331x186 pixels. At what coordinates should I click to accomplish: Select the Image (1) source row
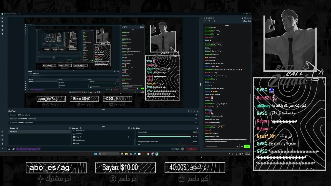(103, 137)
